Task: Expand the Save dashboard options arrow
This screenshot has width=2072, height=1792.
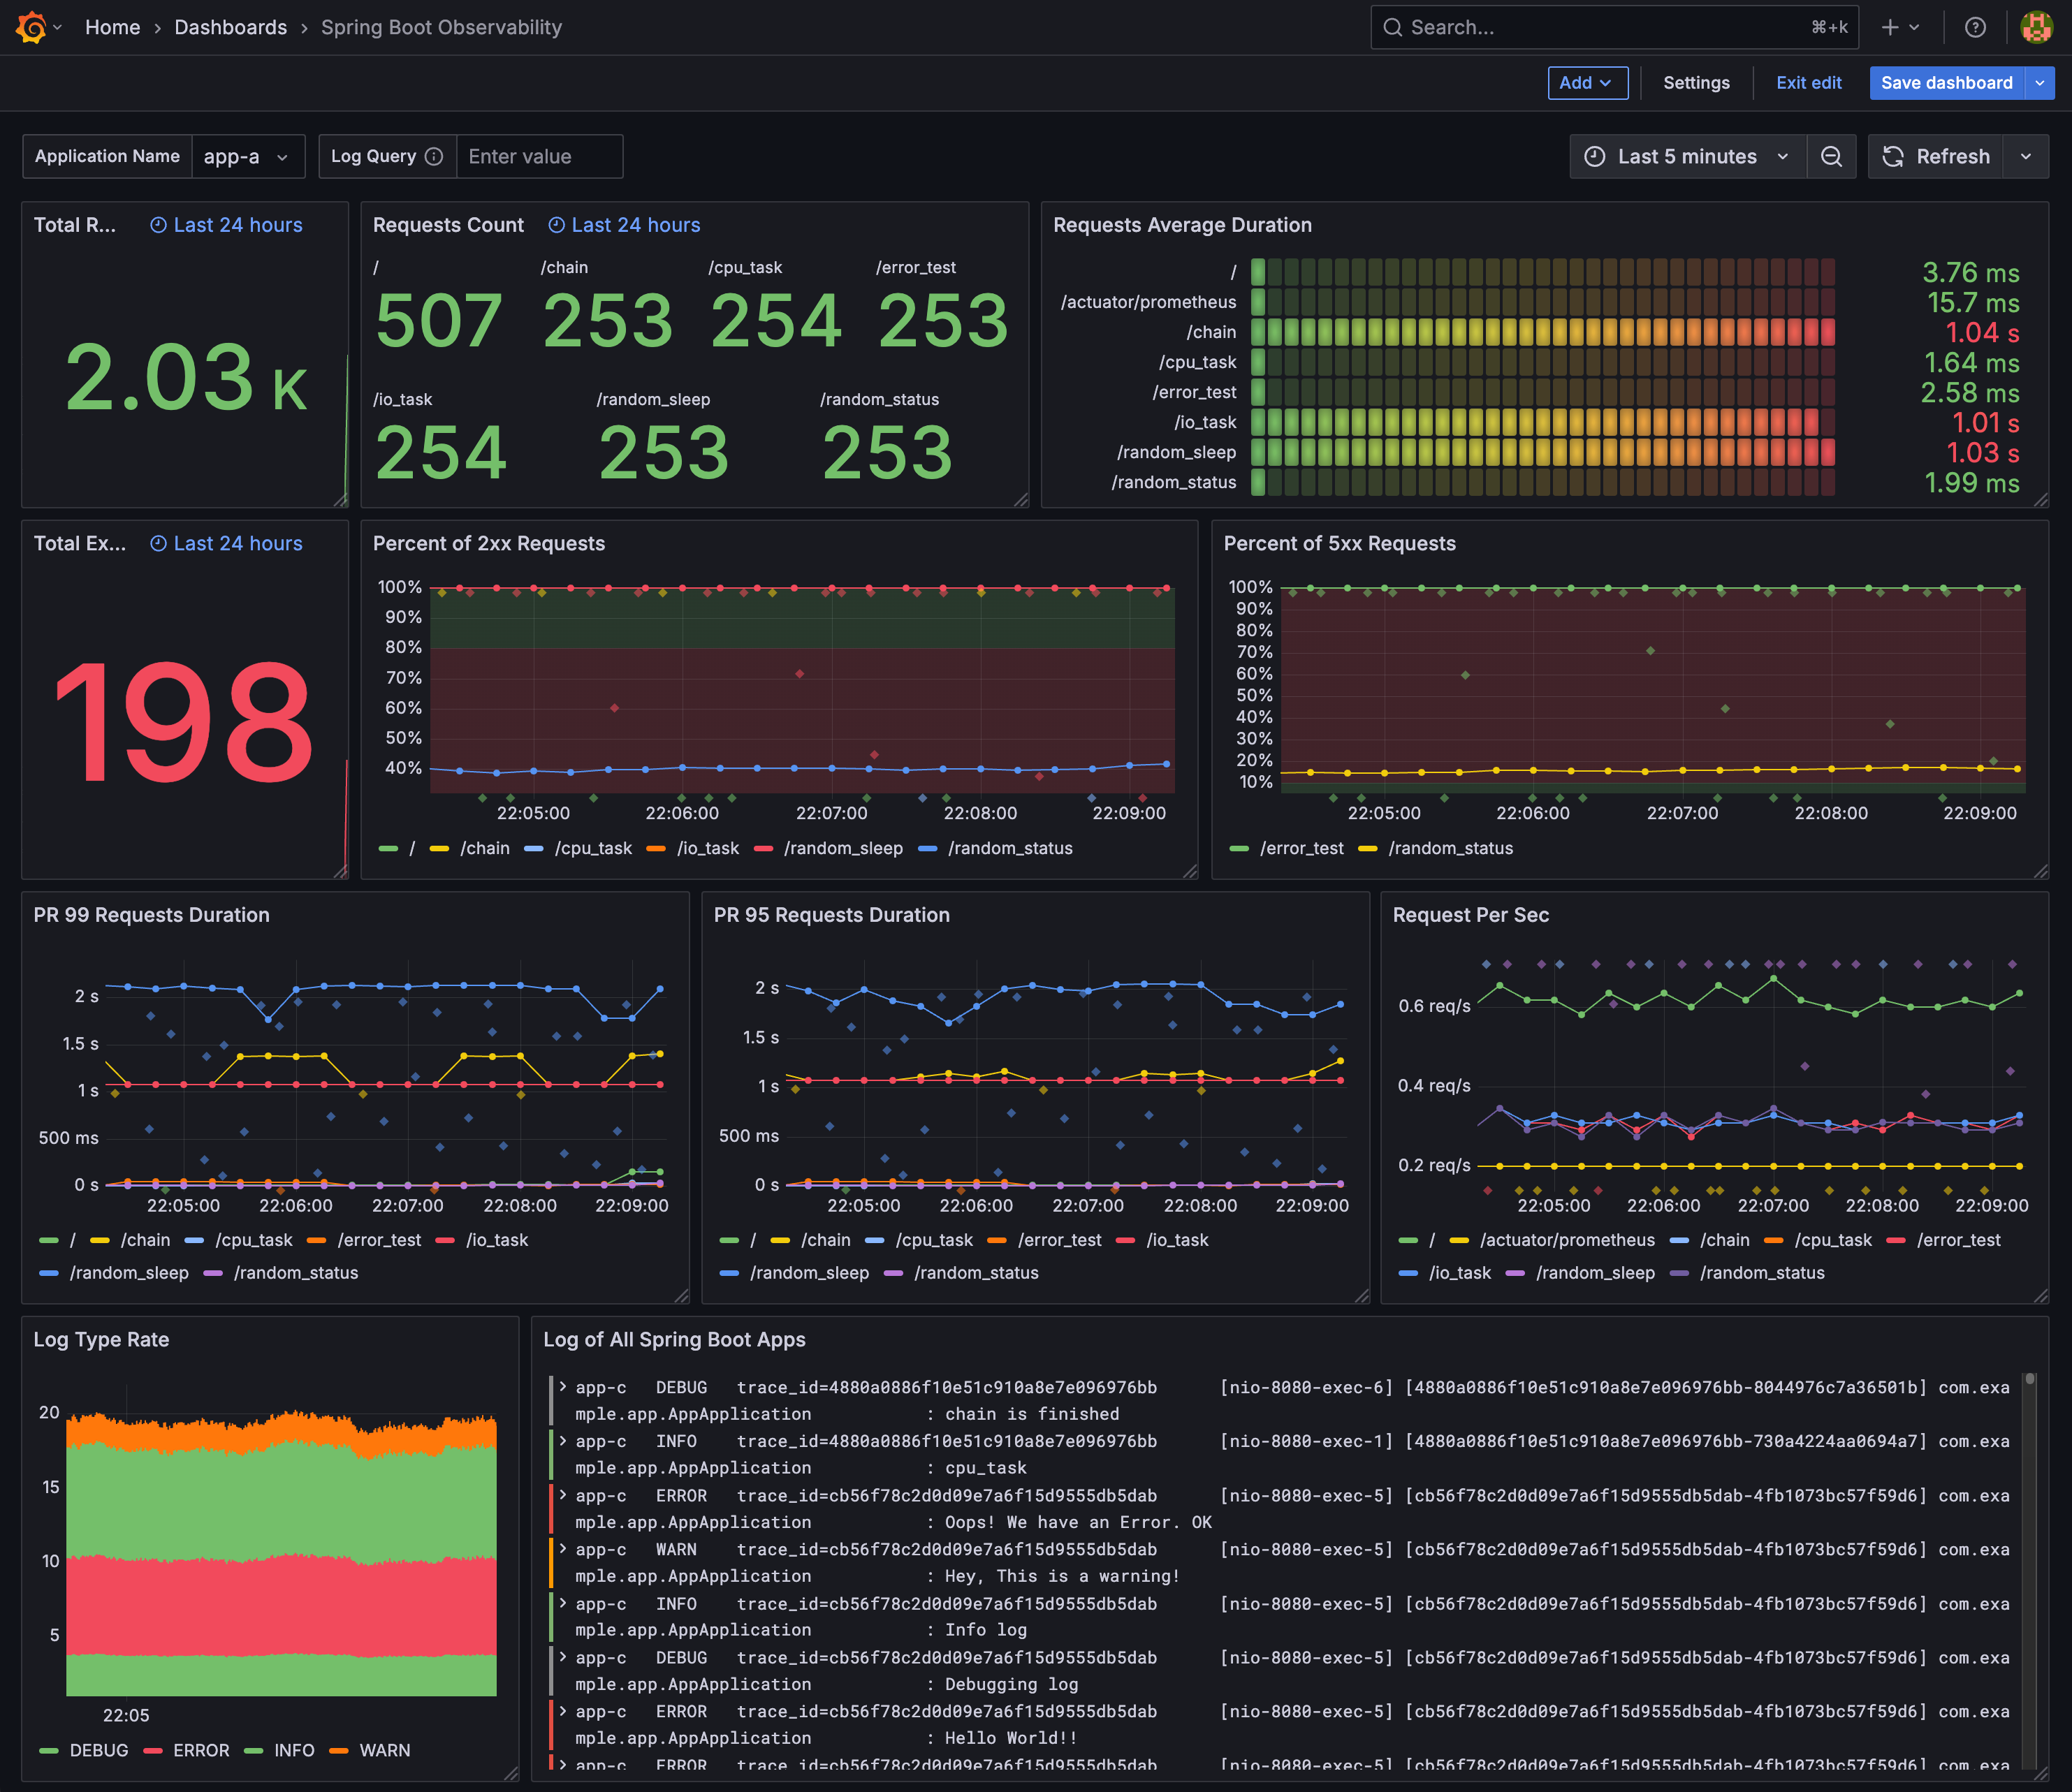Action: tap(2039, 83)
